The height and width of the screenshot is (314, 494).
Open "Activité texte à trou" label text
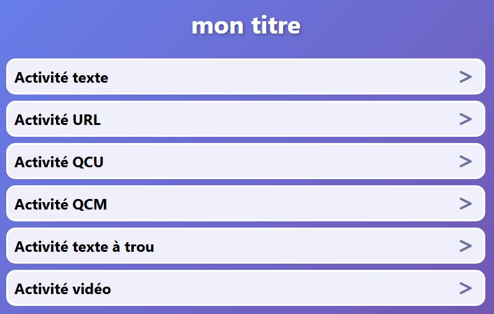click(84, 247)
